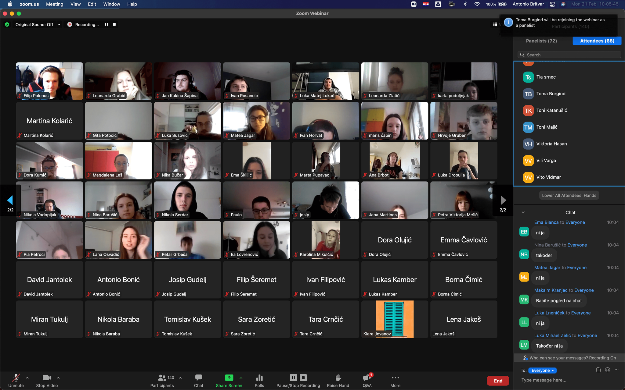Open chat options ellipsis menu
The image size is (625, 390).
click(x=617, y=370)
